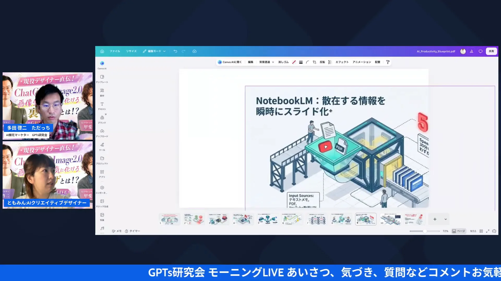Open the music note audio panel
The image size is (501, 281).
(x=102, y=228)
